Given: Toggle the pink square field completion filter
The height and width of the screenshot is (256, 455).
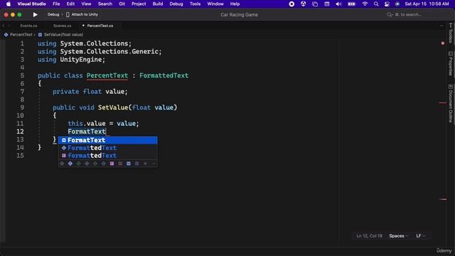Looking at the screenshot, I should [x=112, y=164].
